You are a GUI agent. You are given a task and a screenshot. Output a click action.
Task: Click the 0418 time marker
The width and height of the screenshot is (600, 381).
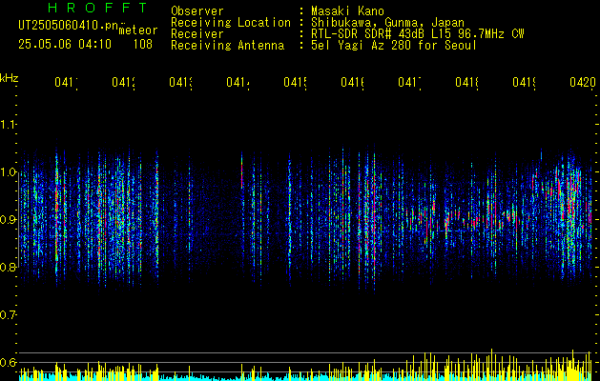(x=467, y=82)
